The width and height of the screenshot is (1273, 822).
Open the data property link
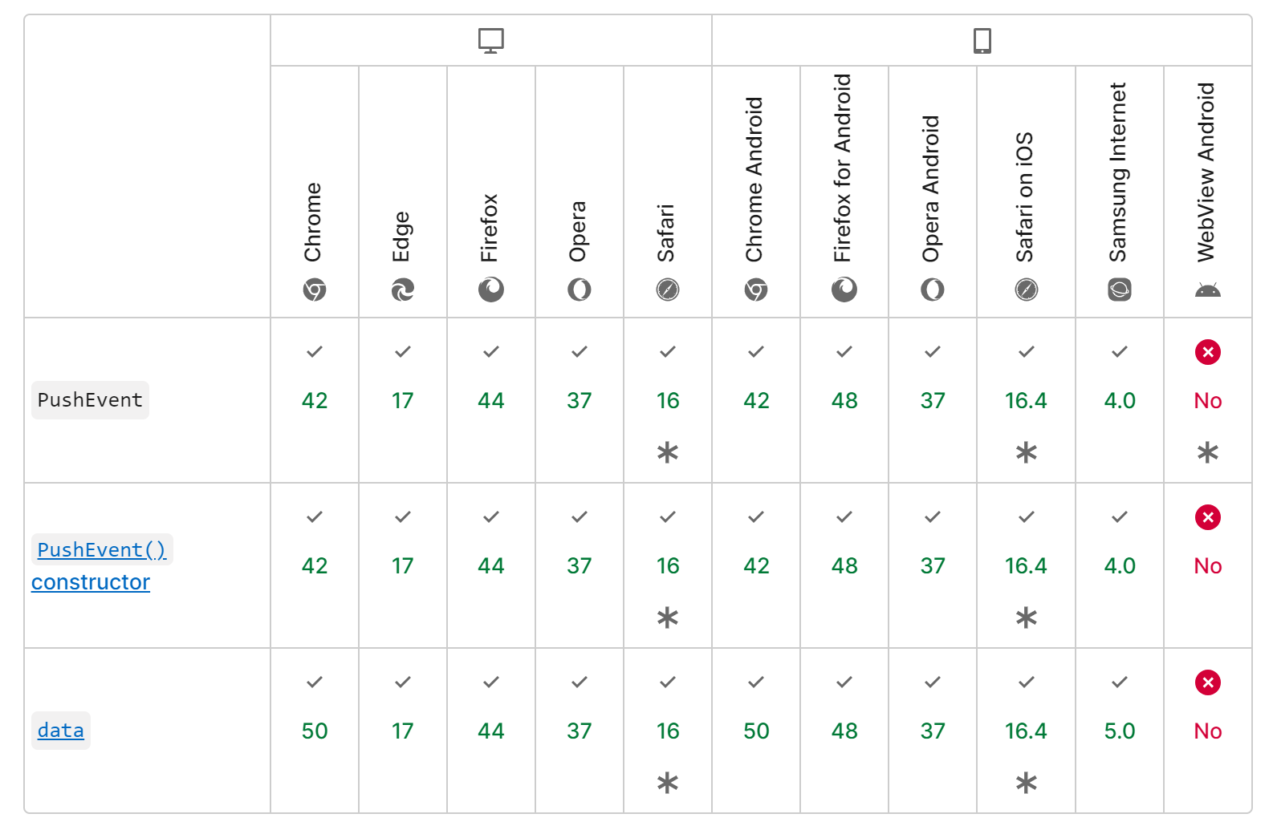(61, 731)
